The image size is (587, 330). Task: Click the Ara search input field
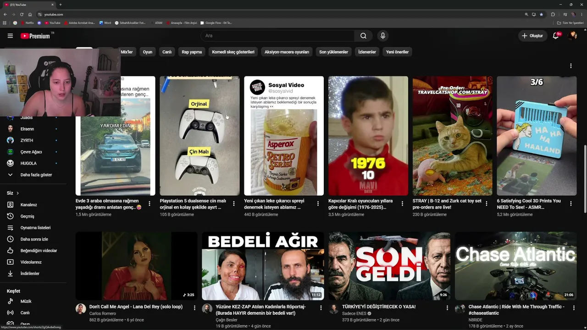(277, 36)
